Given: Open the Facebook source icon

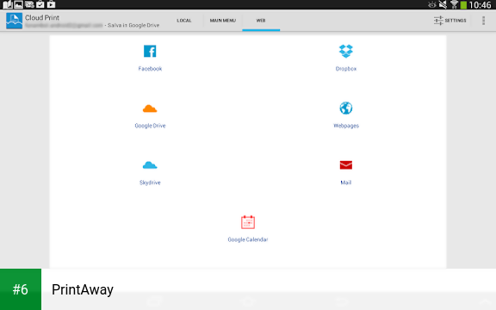Looking at the screenshot, I should [x=150, y=52].
